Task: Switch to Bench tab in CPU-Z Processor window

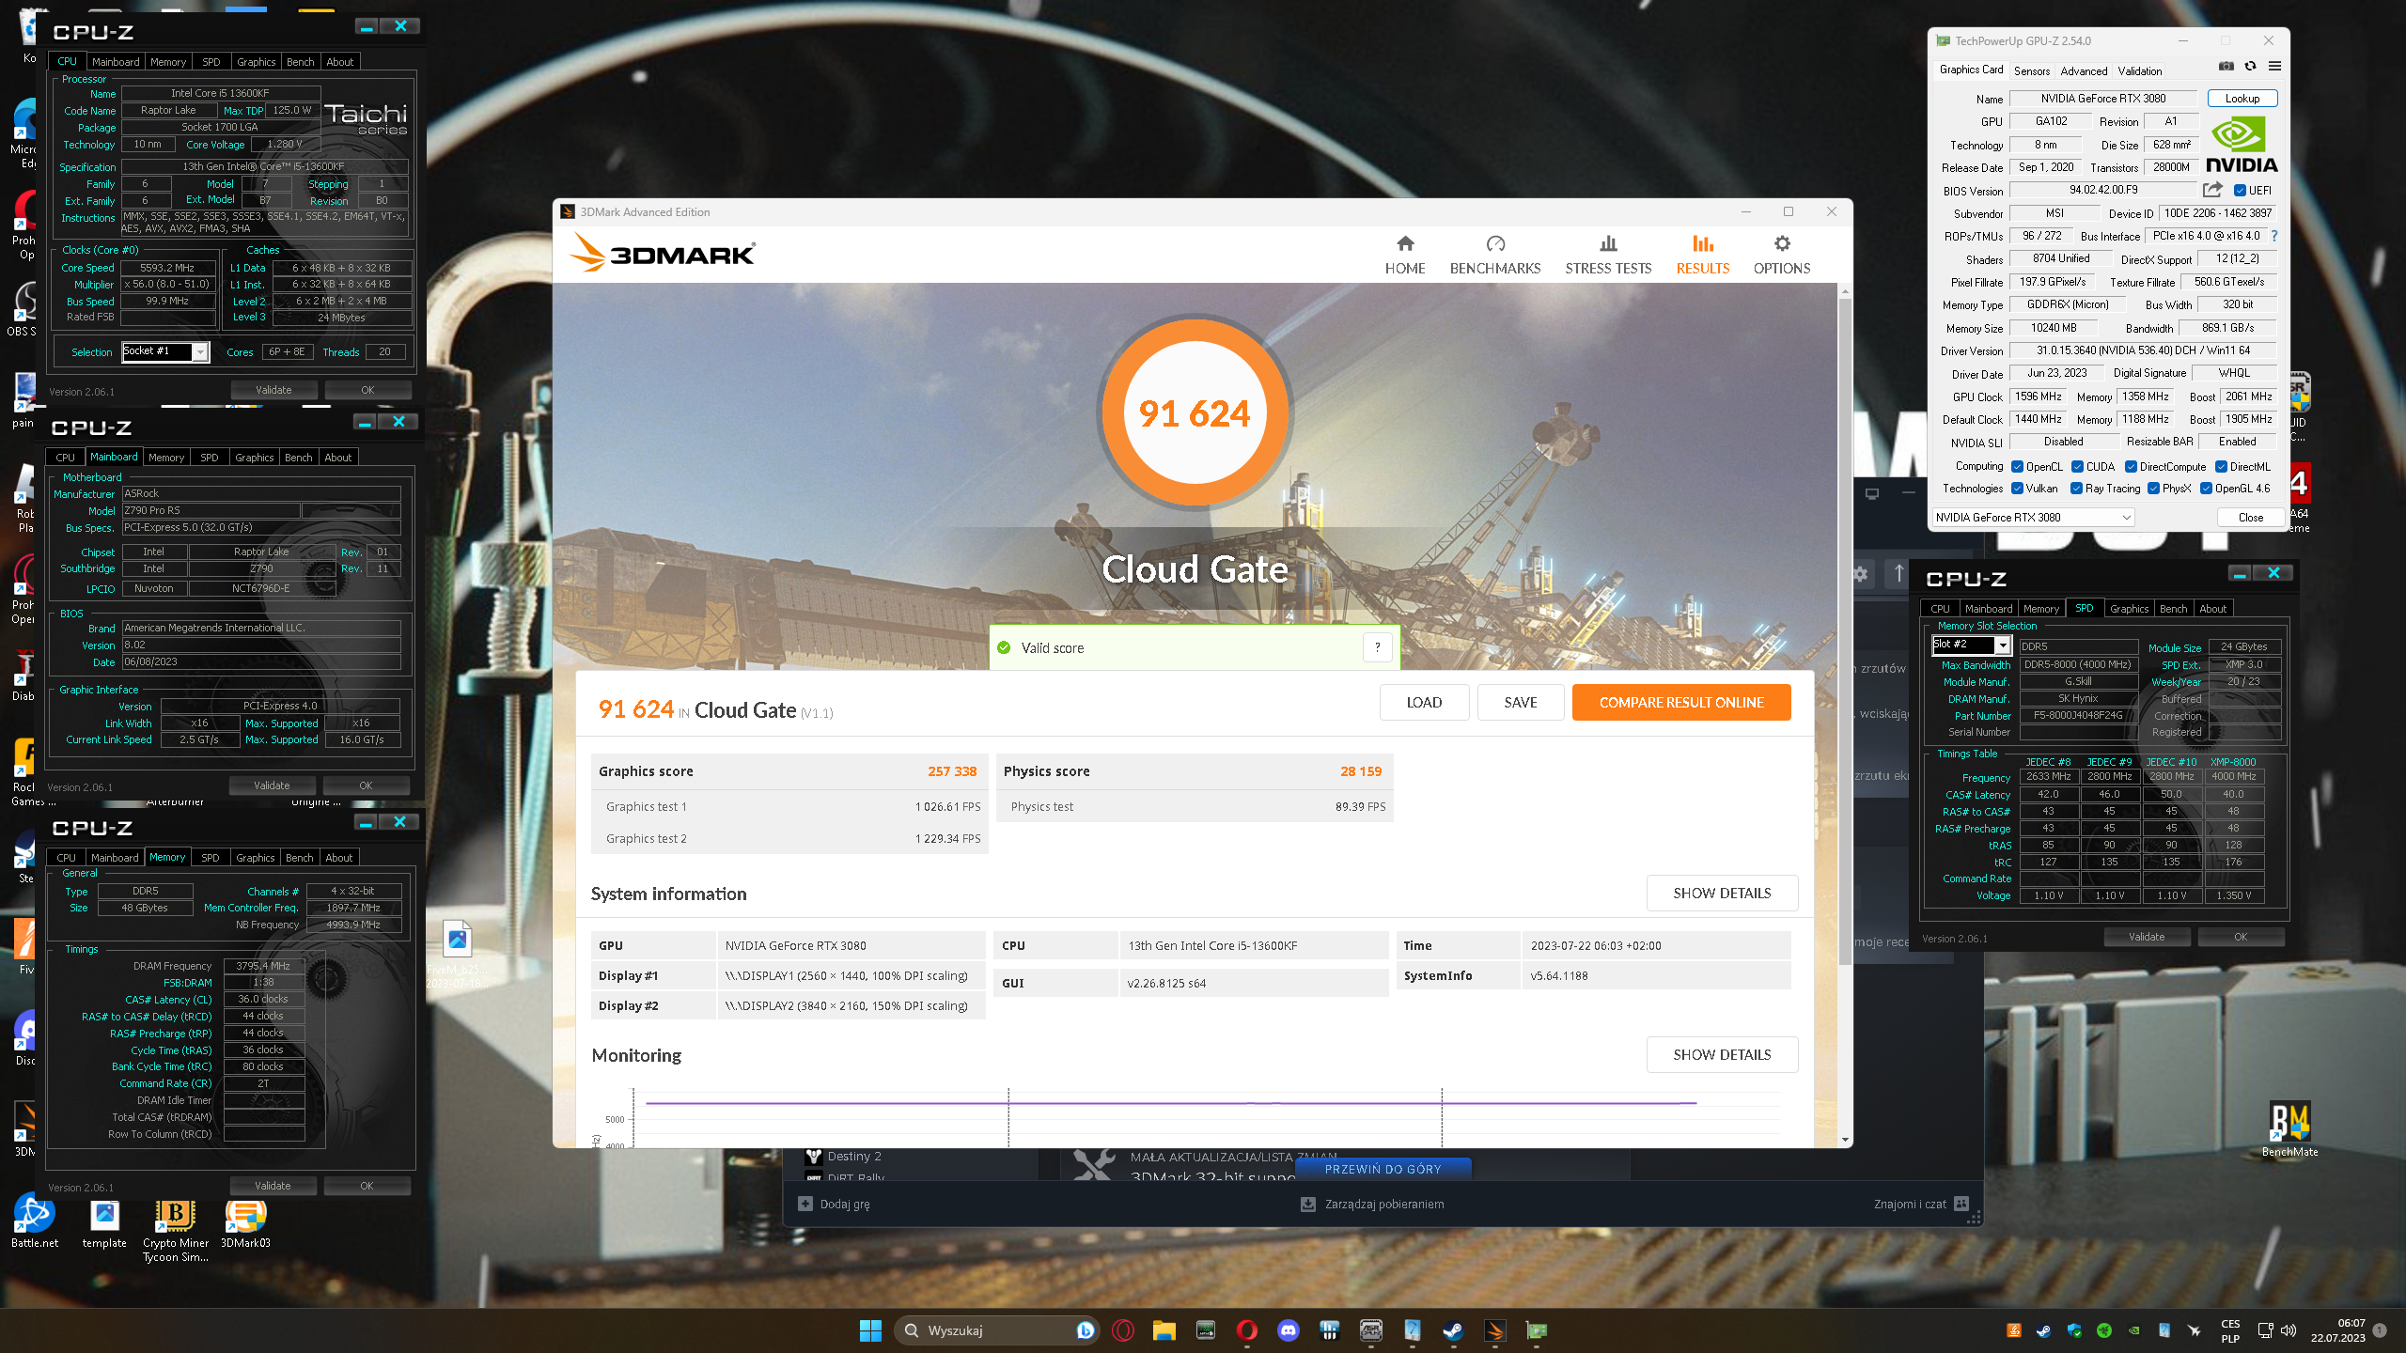Action: 301,62
